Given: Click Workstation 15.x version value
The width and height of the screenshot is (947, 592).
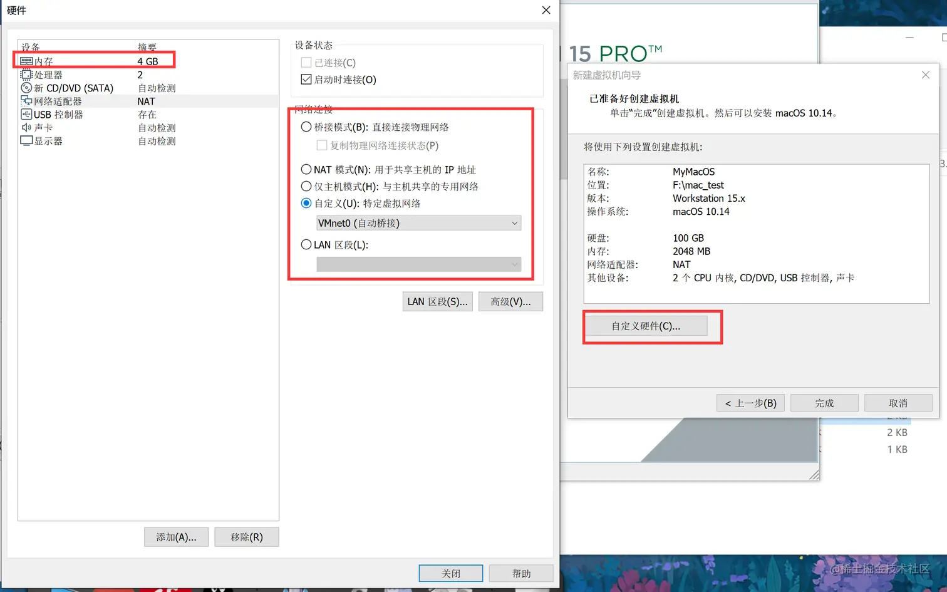Looking at the screenshot, I should point(709,198).
